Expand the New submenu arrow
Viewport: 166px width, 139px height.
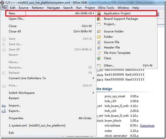pyautogui.click(x=93, y=13)
